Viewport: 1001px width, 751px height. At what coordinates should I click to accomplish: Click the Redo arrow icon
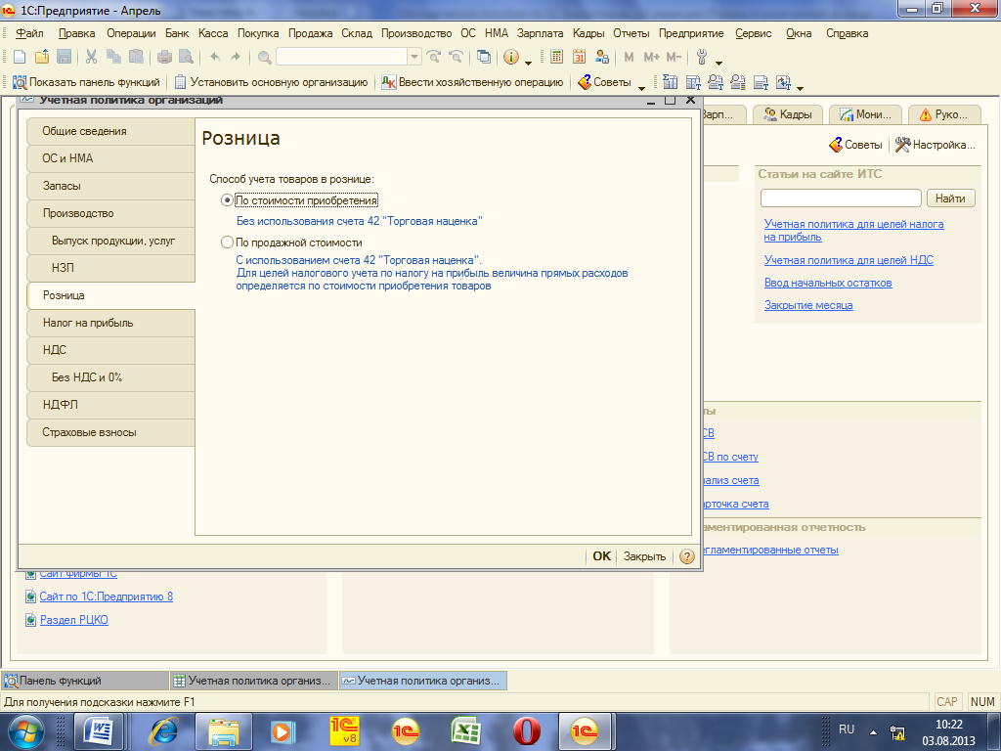pos(236,57)
